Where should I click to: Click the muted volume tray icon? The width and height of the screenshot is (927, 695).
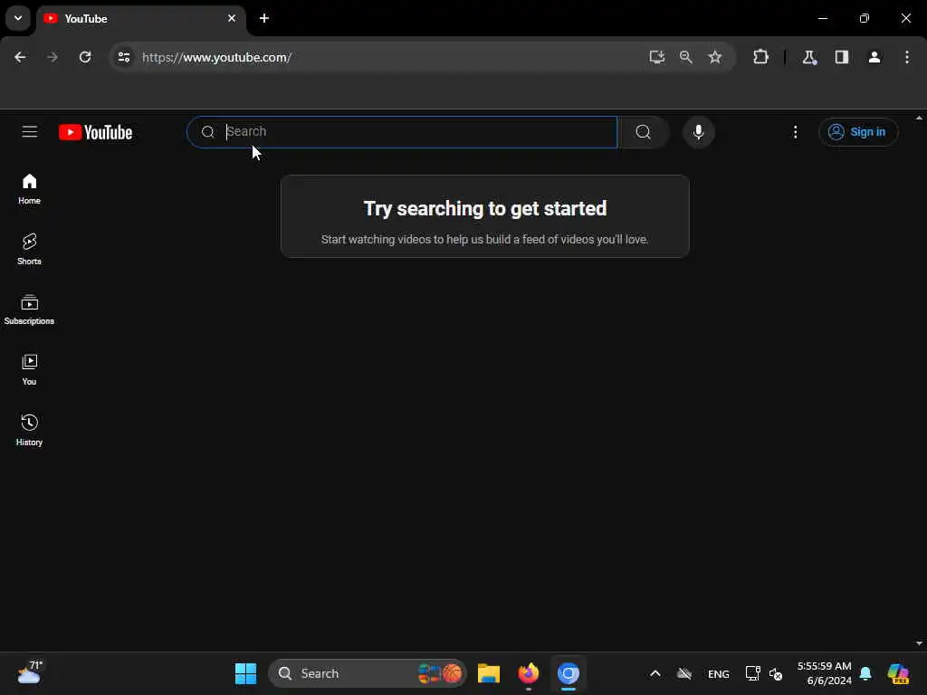point(776,673)
